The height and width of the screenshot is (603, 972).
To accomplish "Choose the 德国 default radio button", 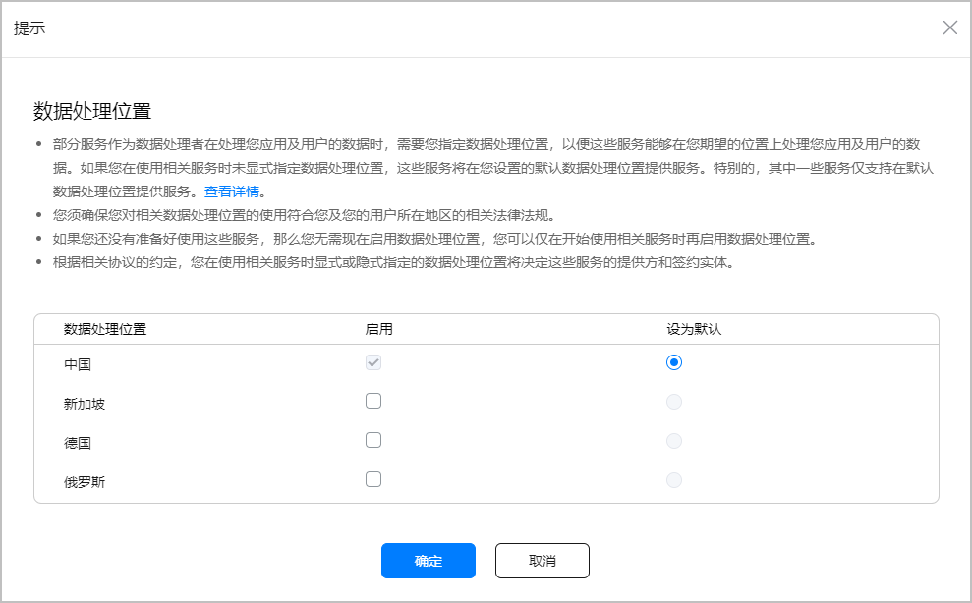I will pos(673,441).
